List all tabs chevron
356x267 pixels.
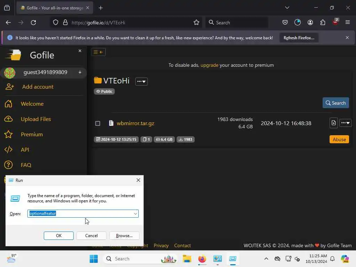click(x=287, y=8)
